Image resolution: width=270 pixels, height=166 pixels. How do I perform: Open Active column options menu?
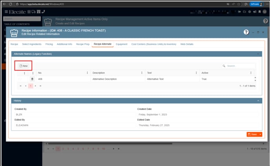click(x=251, y=73)
